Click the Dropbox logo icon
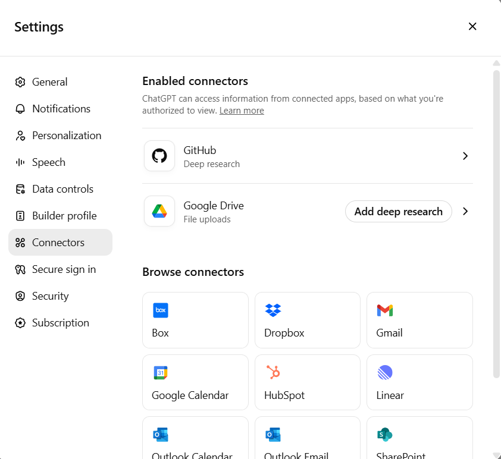 click(x=273, y=310)
